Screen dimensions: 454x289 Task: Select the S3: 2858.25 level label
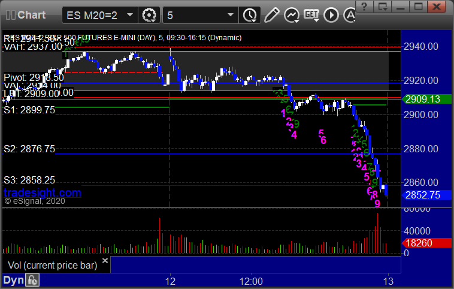(x=29, y=180)
